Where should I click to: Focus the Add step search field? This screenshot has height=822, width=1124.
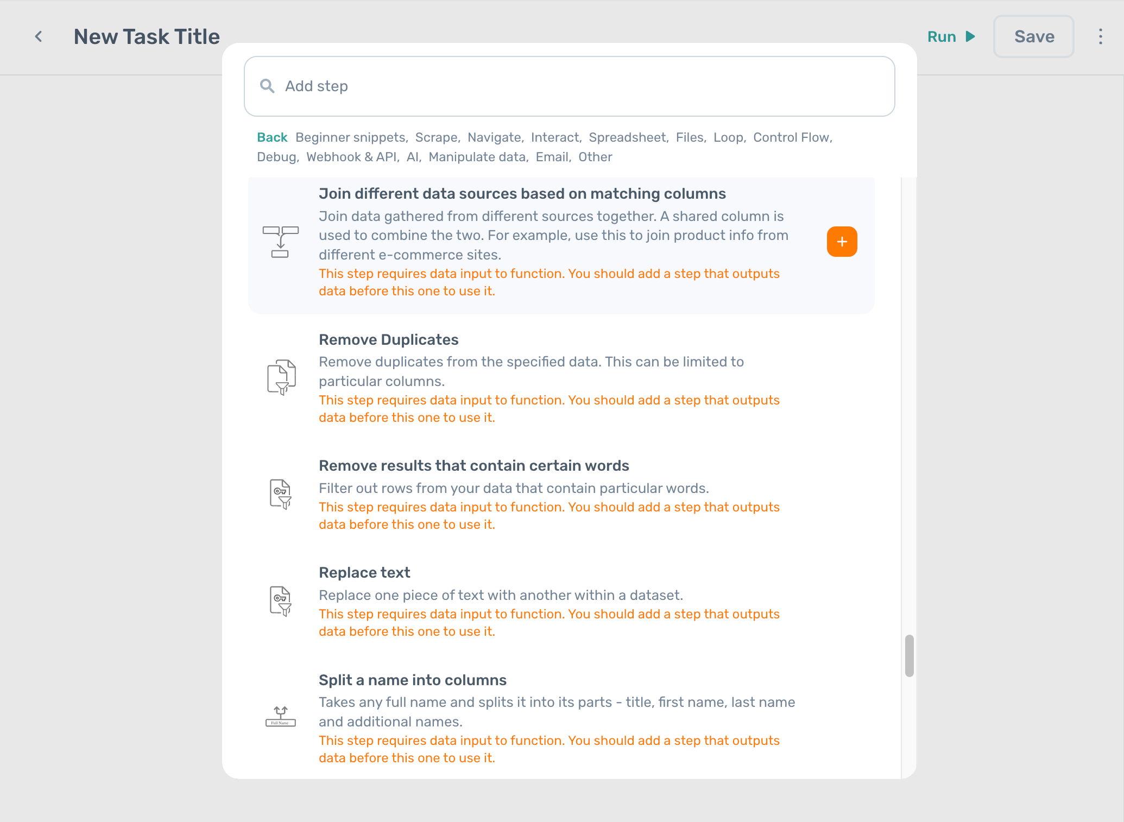point(570,86)
